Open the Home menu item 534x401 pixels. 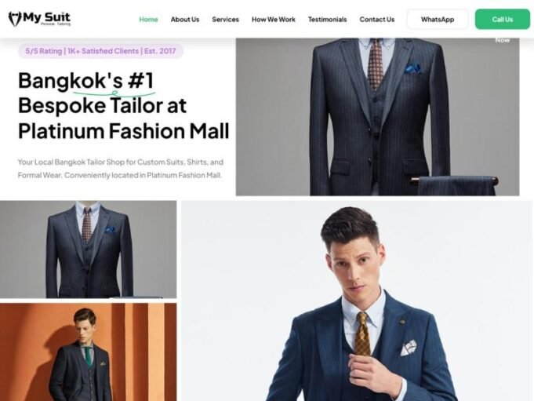[148, 20]
